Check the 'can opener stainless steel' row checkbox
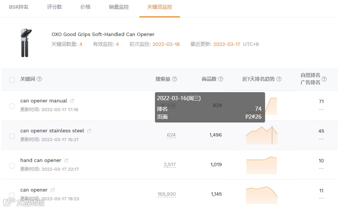Screen dimensions: 338x209 pos(12,136)
